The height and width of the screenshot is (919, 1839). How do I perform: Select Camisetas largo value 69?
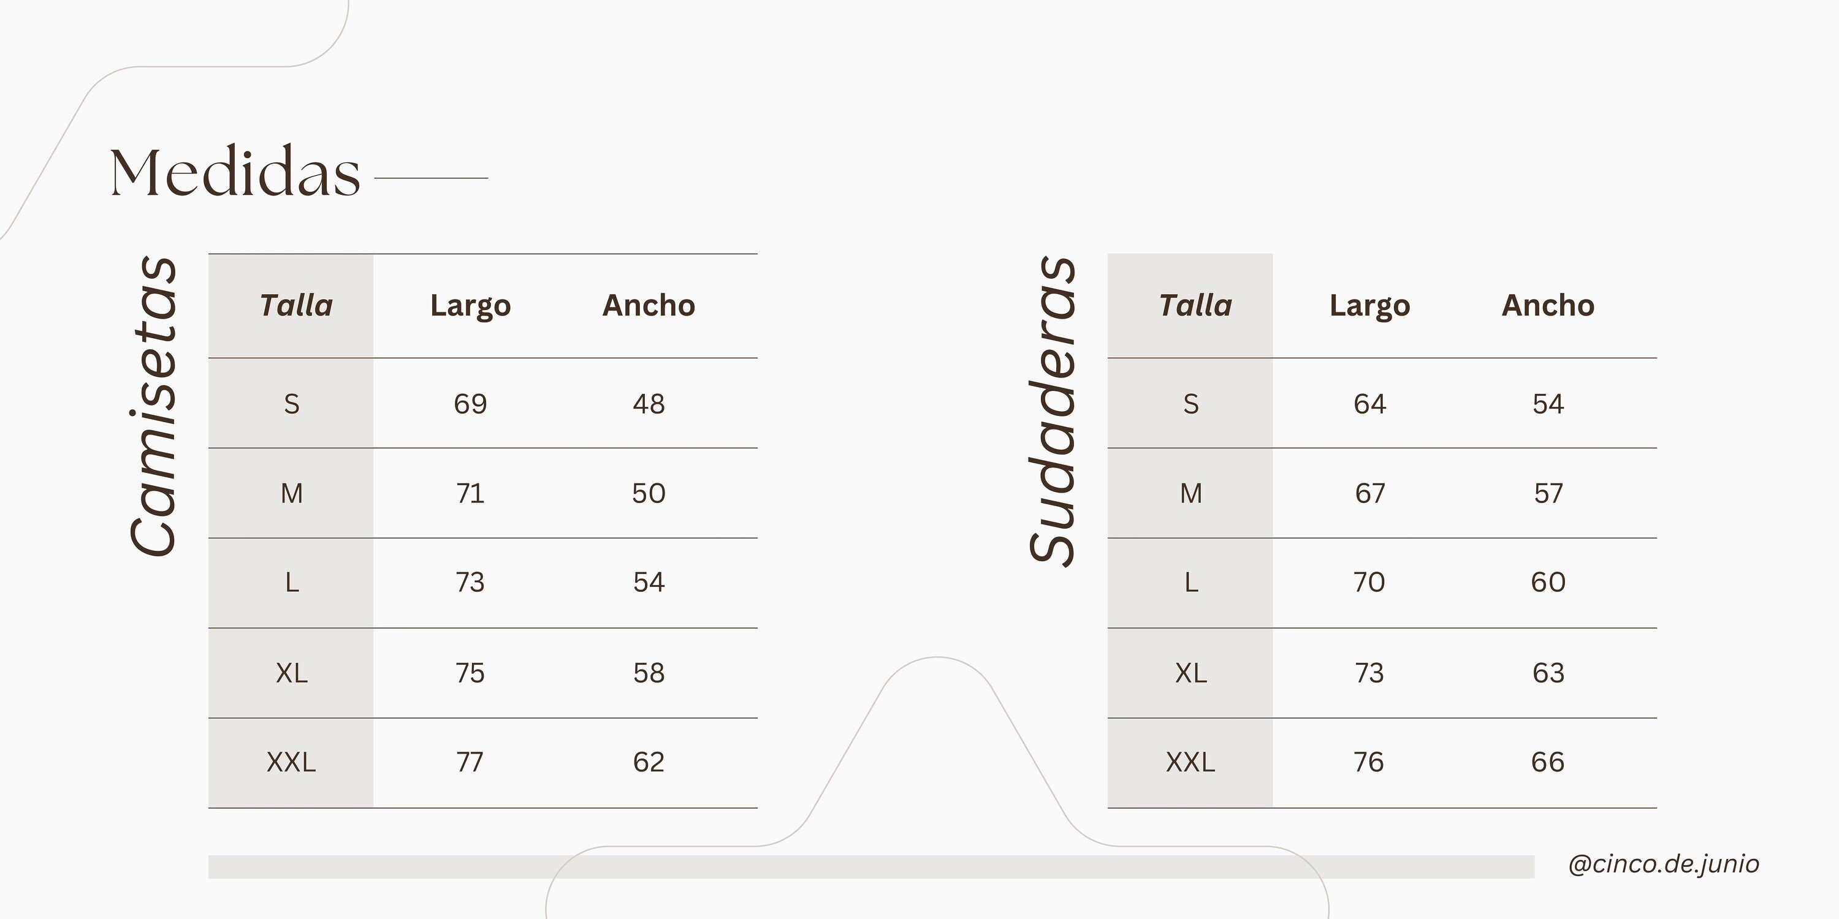tap(470, 404)
